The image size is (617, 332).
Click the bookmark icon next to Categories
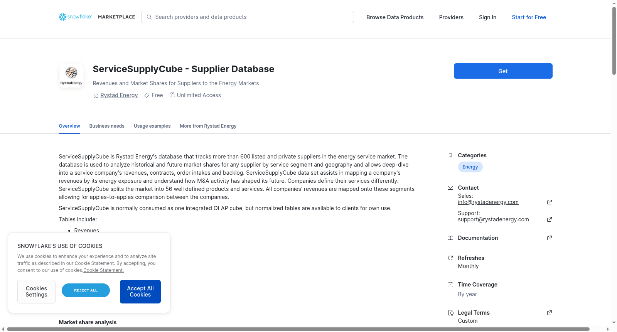(450, 155)
